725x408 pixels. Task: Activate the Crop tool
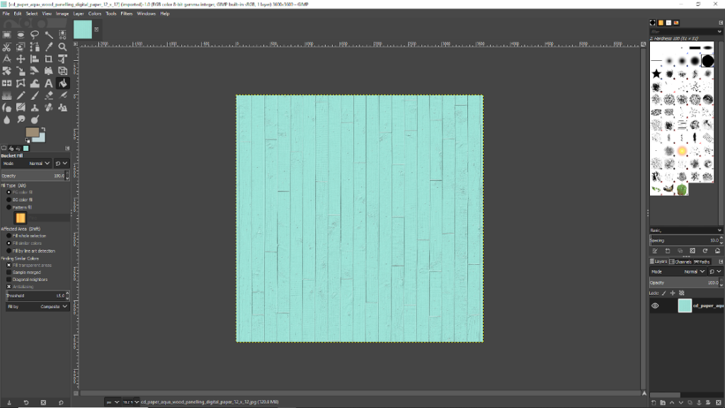pos(49,59)
